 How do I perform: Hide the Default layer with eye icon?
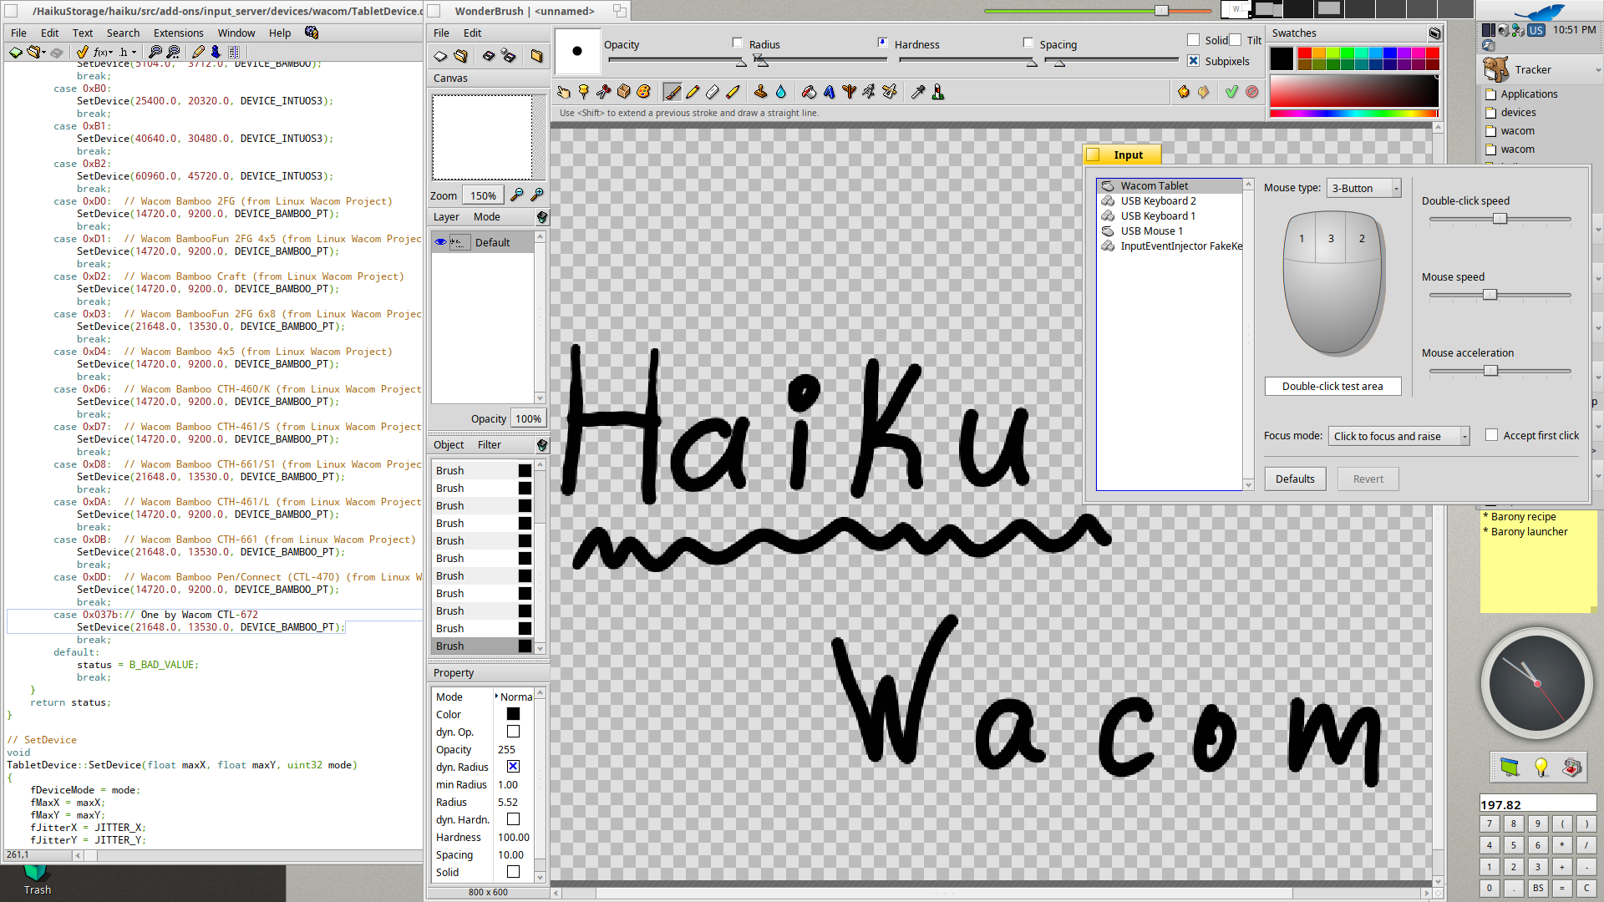coord(440,242)
